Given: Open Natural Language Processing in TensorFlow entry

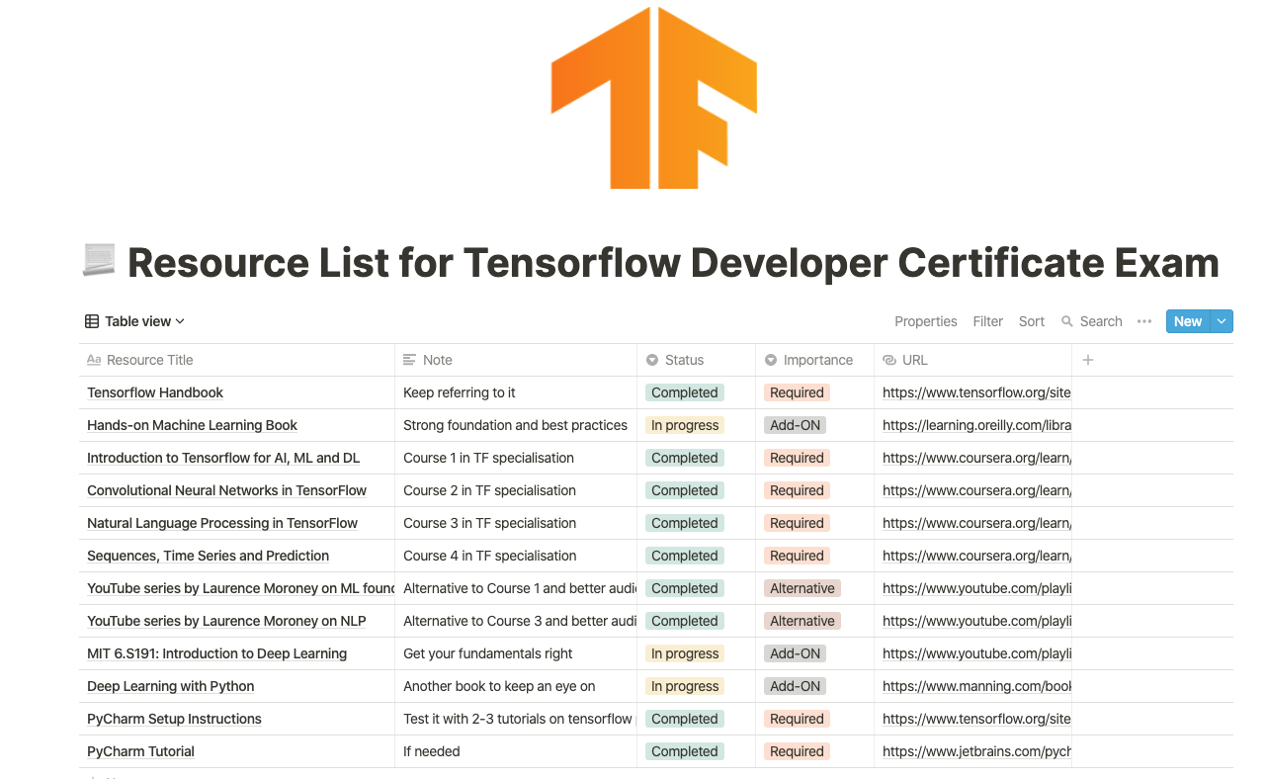Looking at the screenshot, I should click(222, 523).
